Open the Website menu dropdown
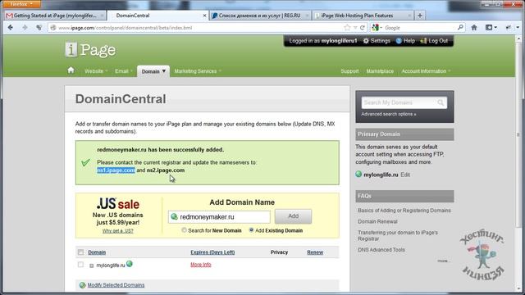 tap(96, 71)
